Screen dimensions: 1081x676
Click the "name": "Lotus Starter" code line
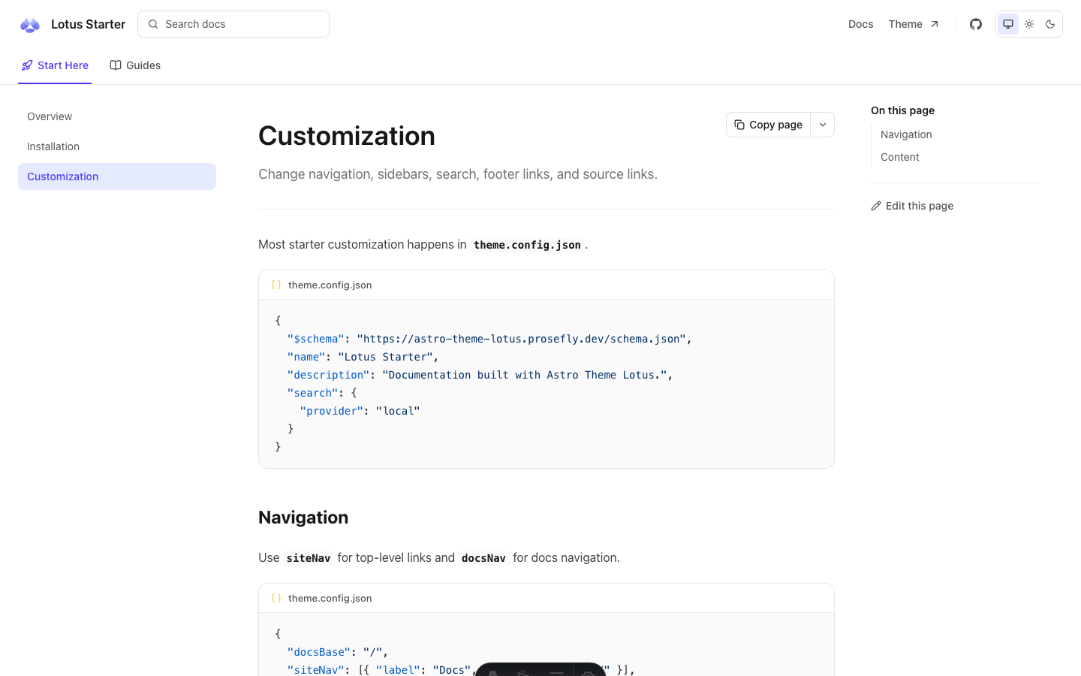pos(363,357)
